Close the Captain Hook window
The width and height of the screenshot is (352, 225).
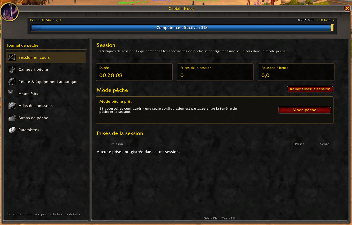coord(347,8)
